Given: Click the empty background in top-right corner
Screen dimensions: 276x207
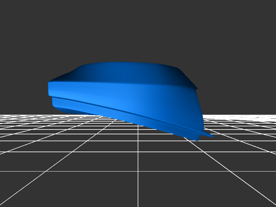Looking at the screenshot, I should coord(262,14).
